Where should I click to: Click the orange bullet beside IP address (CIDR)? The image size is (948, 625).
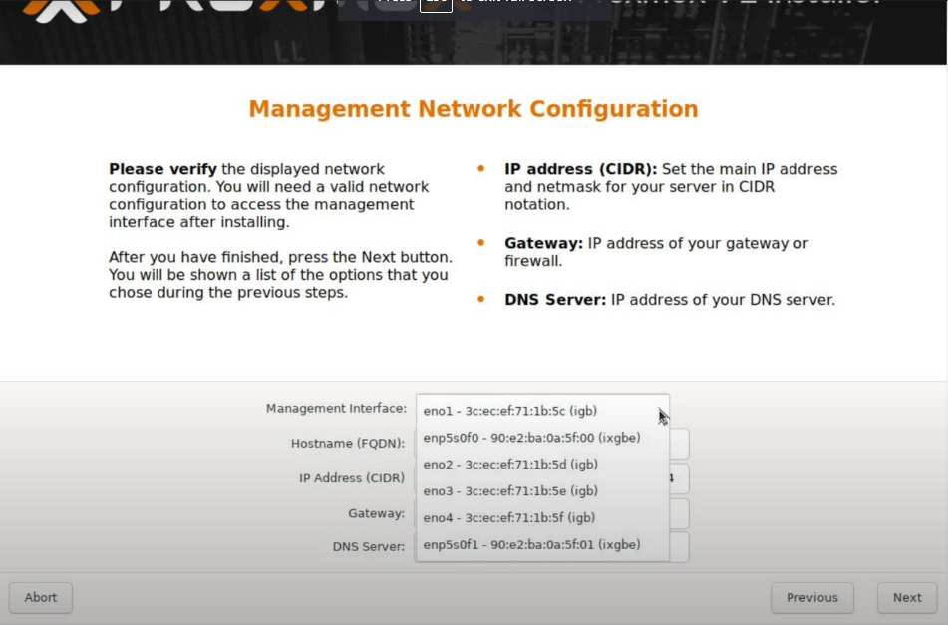click(x=481, y=169)
